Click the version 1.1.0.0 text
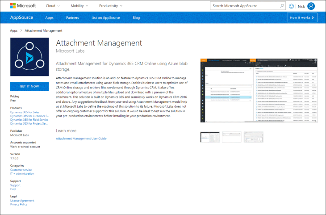 pyautogui.click(x=14, y=158)
